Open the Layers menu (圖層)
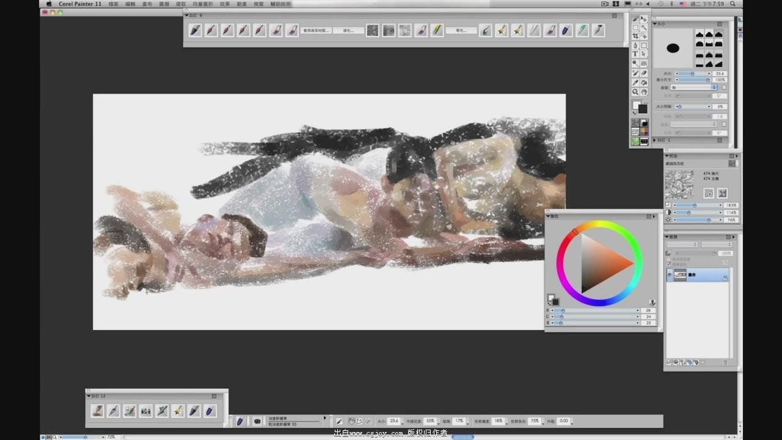Image resolution: width=782 pixels, height=440 pixels. (164, 4)
